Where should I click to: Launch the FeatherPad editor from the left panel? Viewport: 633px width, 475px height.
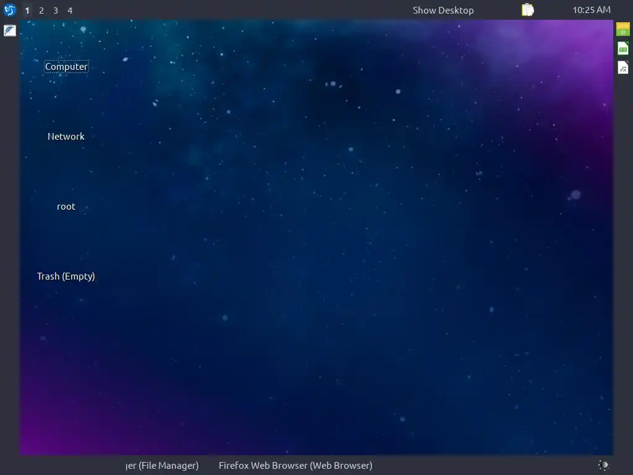10,30
